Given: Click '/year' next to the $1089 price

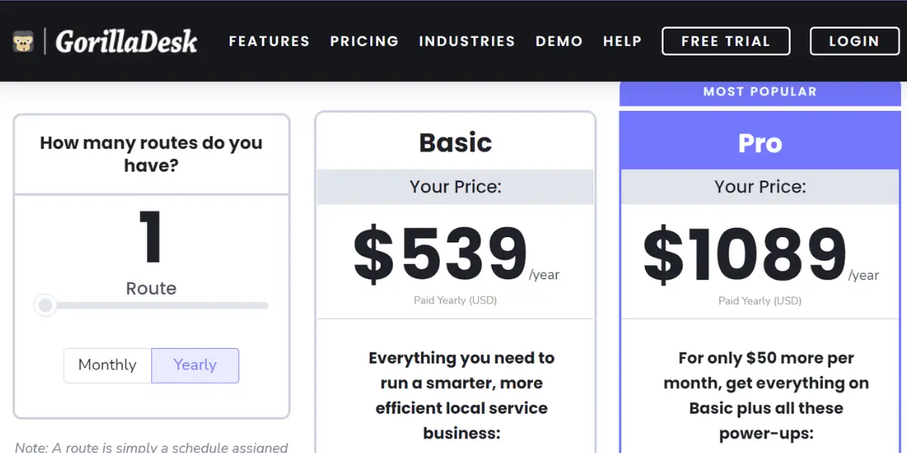Looking at the screenshot, I should (x=863, y=276).
